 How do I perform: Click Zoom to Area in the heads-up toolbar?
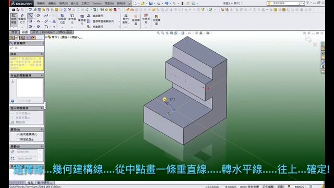(162, 33)
